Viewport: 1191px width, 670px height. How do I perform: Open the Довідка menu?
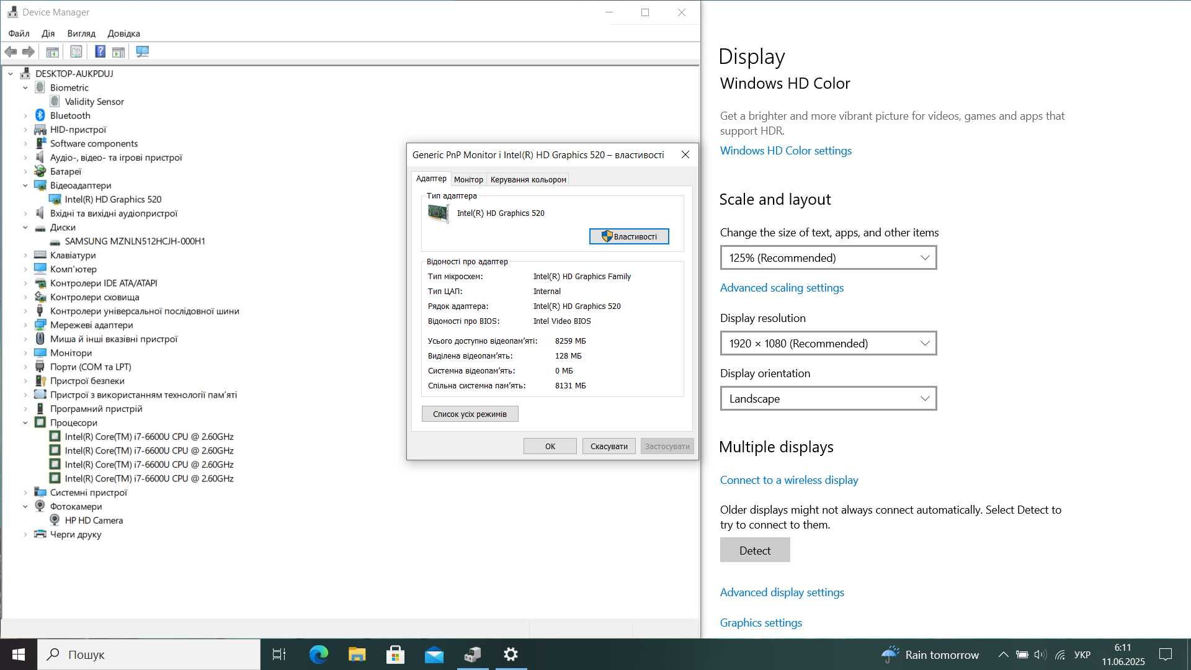pyautogui.click(x=123, y=33)
